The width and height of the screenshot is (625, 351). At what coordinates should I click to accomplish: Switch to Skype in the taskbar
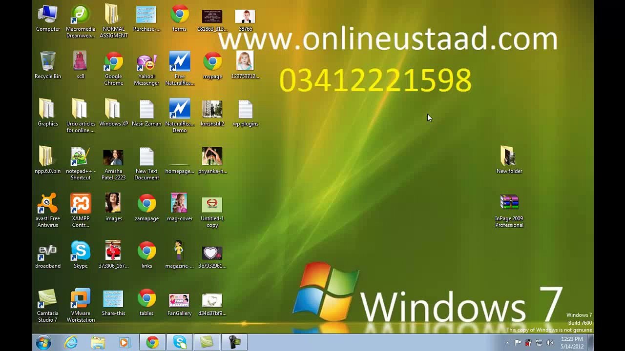pyautogui.click(x=180, y=343)
